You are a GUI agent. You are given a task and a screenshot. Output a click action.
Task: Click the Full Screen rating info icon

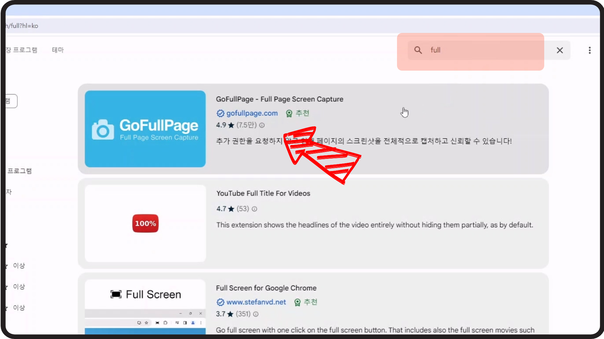[256, 314]
